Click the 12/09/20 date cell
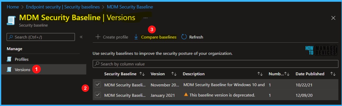 [x=304, y=95]
